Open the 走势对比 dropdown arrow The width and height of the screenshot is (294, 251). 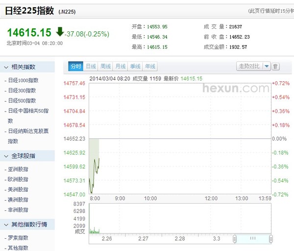[267, 67]
